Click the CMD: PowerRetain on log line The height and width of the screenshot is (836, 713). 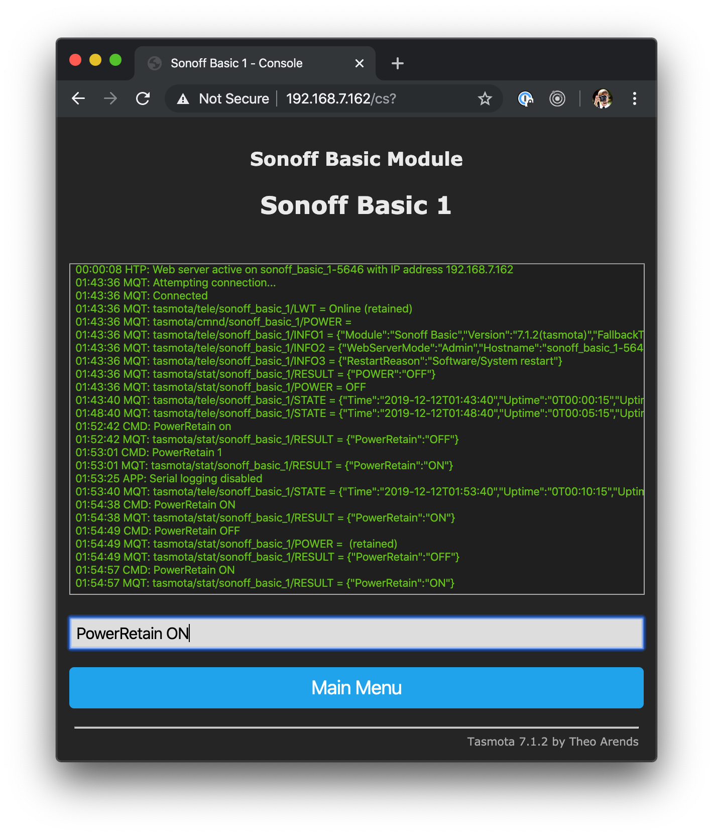[x=153, y=427]
